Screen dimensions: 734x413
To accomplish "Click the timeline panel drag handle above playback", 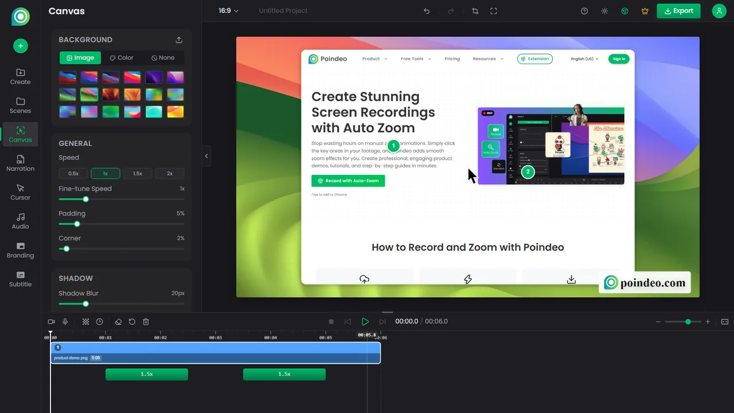I will (388, 313).
